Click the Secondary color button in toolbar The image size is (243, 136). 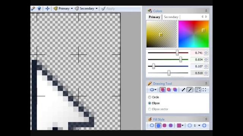(x=84, y=8)
